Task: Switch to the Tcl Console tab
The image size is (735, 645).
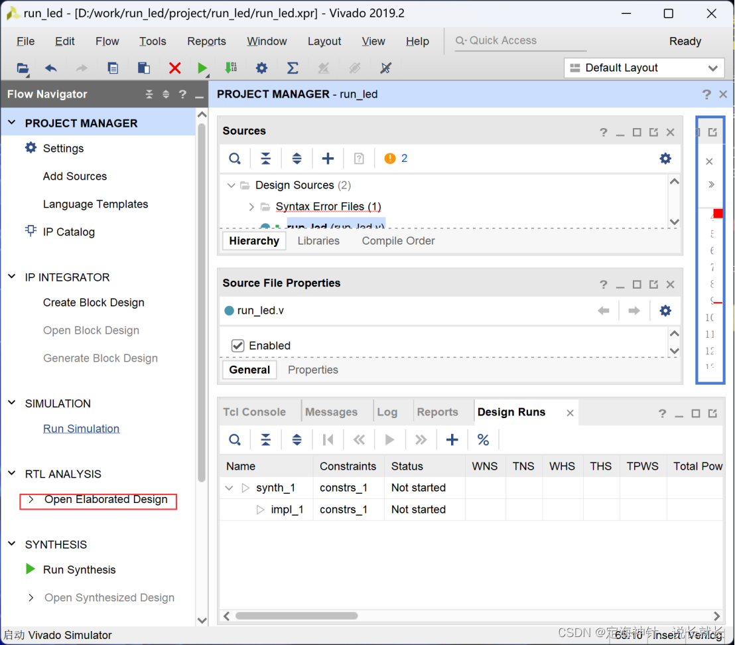Action: pyautogui.click(x=254, y=412)
